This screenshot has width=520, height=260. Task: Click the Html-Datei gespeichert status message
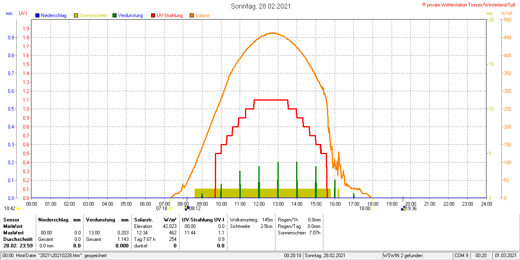[x=61, y=256]
